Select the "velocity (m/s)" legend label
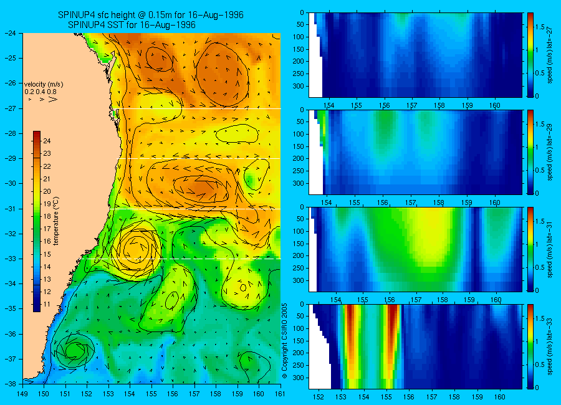This screenshot has height=405, width=561. (44, 85)
